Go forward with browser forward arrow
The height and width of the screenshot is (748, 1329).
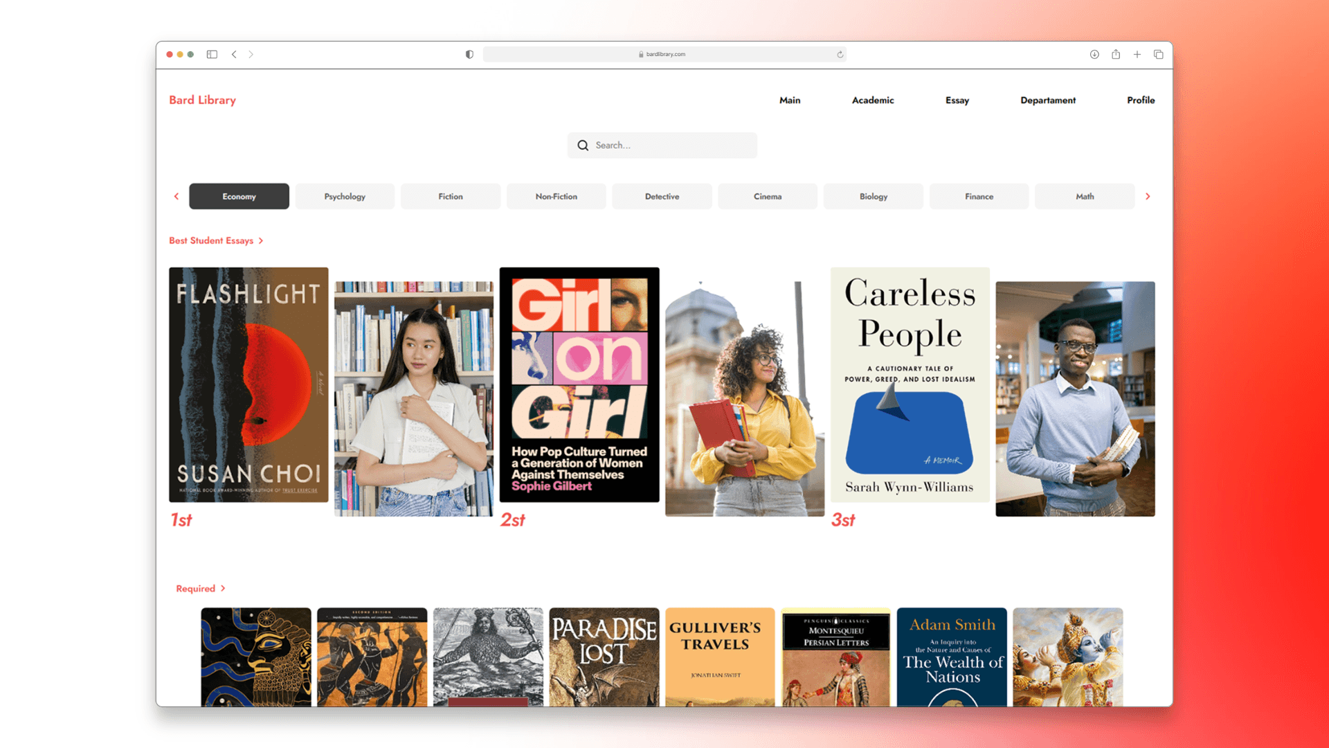251,54
